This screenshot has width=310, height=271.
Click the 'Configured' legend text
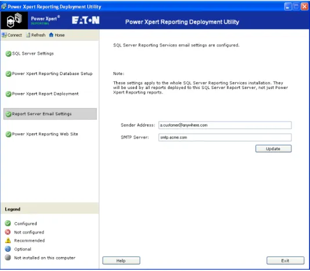pyautogui.click(x=26, y=224)
